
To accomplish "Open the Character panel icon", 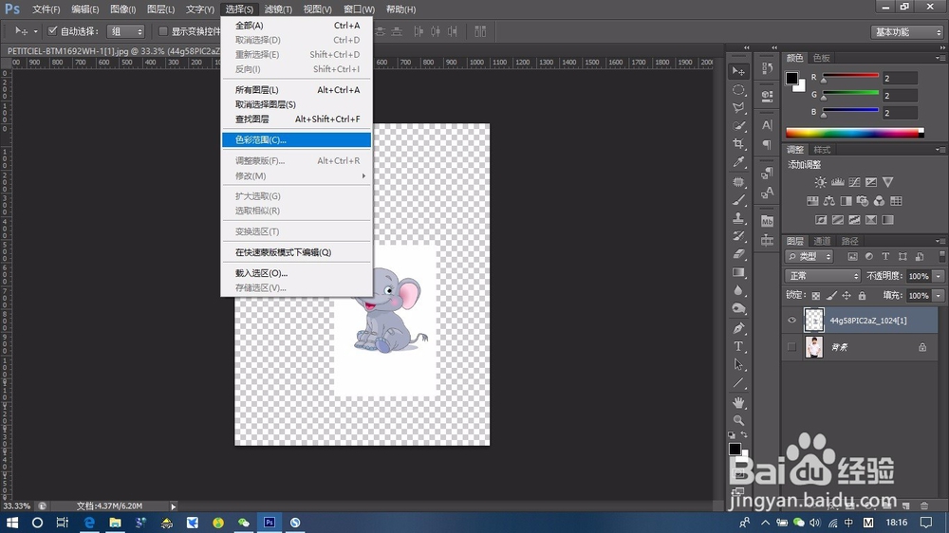I will point(768,125).
